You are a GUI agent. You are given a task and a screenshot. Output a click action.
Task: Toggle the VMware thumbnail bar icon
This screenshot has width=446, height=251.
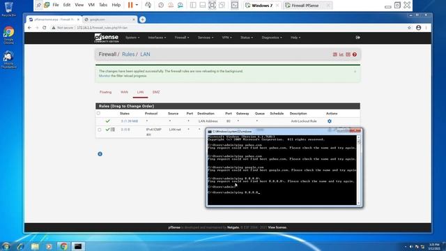(203, 5)
